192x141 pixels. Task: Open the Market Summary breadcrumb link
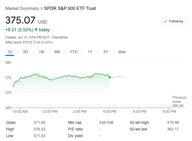pyautogui.click(x=22, y=8)
